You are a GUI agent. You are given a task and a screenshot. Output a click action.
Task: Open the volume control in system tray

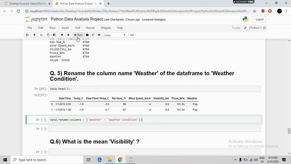[x=256, y=160]
